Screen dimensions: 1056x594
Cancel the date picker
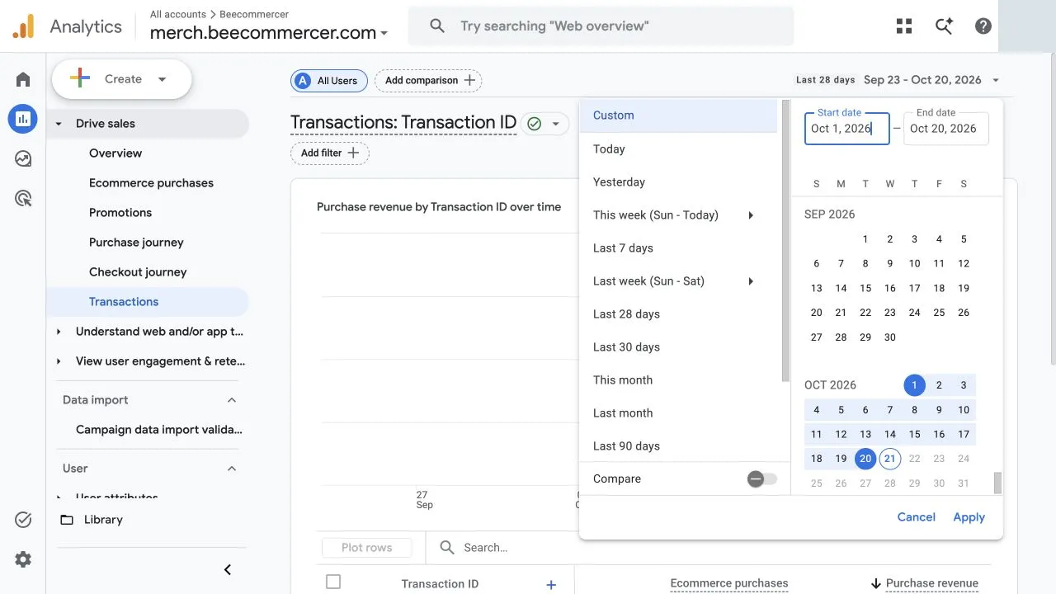click(x=916, y=517)
